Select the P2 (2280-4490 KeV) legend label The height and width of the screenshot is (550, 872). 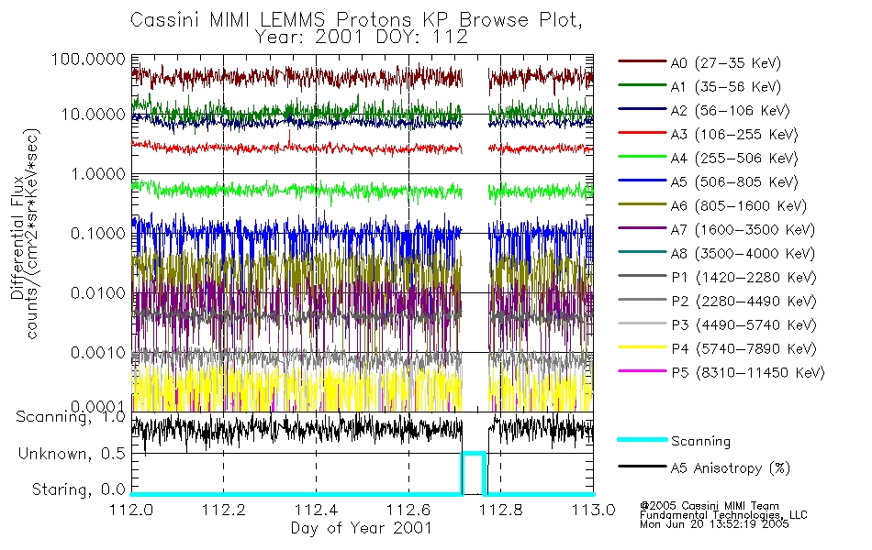[x=744, y=302]
